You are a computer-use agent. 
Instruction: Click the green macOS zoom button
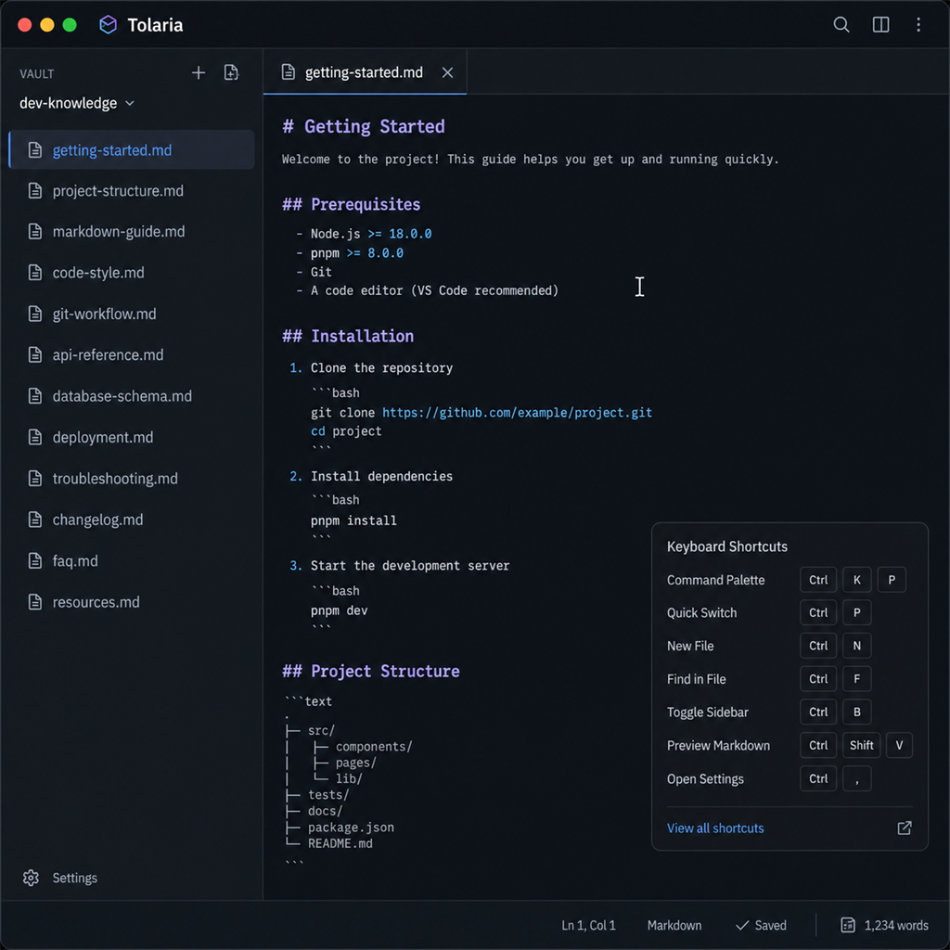point(70,25)
